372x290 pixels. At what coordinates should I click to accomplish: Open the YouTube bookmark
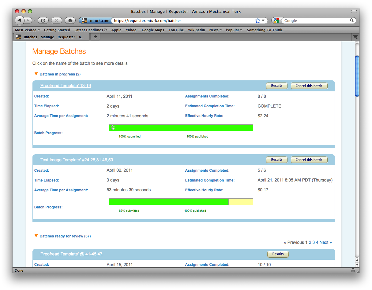176,30
